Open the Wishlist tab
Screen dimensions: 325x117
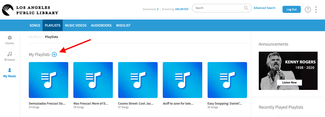(x=123, y=26)
